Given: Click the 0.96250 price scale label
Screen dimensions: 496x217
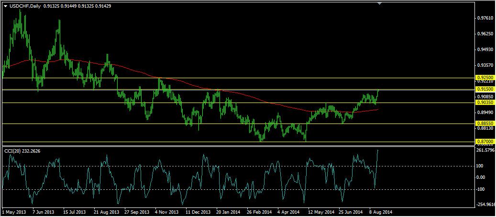Looking at the screenshot, I should click(485, 33).
